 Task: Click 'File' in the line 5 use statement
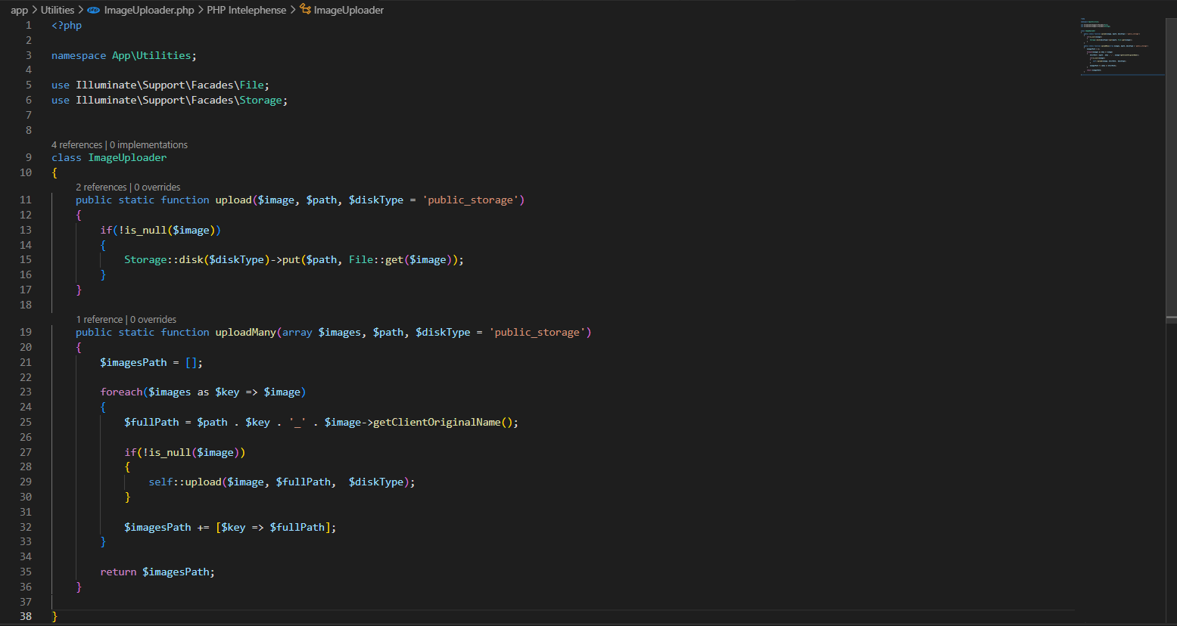pyautogui.click(x=251, y=85)
